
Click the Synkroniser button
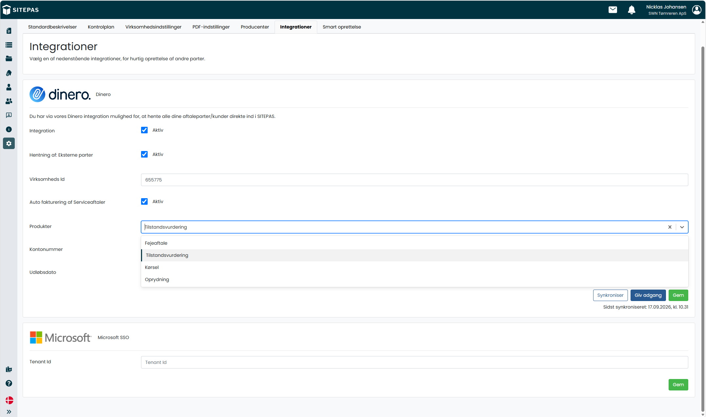pos(610,295)
